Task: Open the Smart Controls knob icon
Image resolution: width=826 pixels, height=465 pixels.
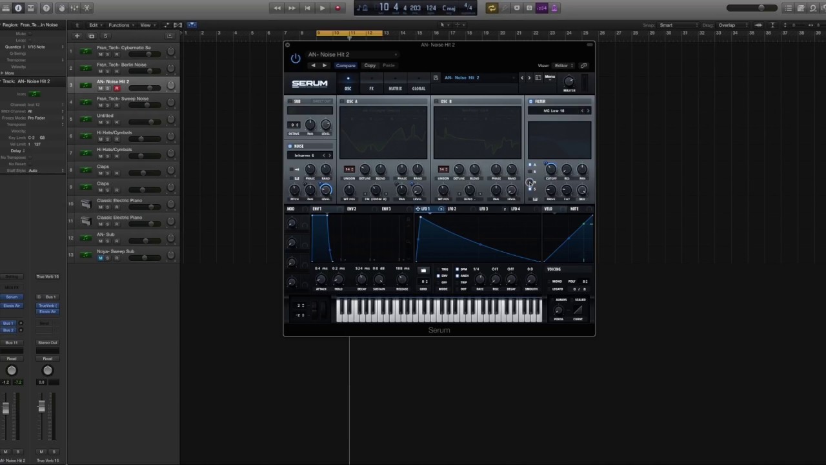Action: [62, 8]
